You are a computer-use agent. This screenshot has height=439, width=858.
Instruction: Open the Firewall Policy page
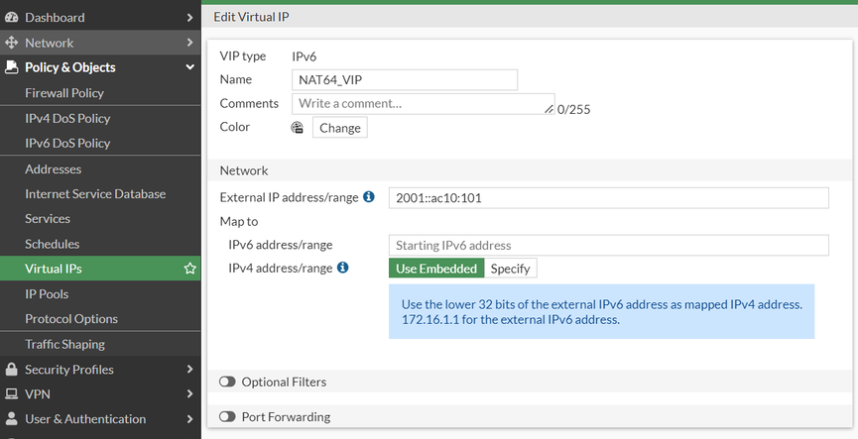tap(64, 93)
